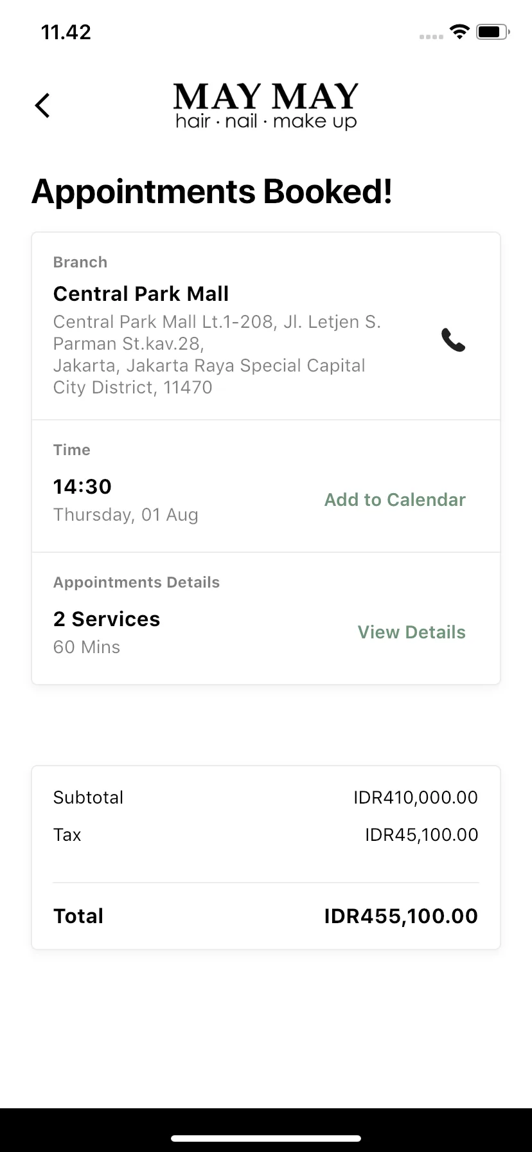Open View Details for services
Image resolution: width=532 pixels, height=1152 pixels.
[x=412, y=632]
